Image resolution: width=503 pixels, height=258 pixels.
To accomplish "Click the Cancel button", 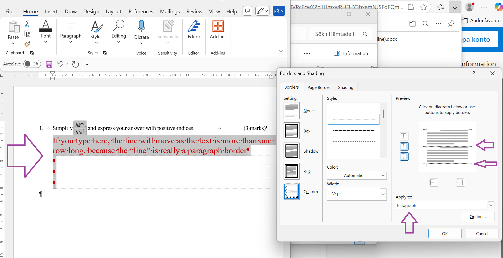I will [482, 234].
